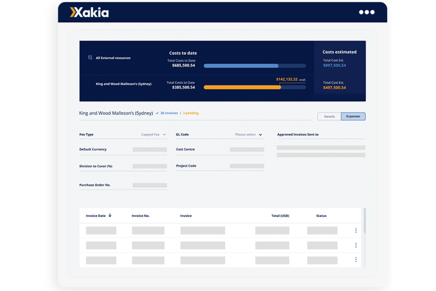Click the orange King and Wood progress bar
Viewport: 436px width, 291px height.
pos(255,87)
